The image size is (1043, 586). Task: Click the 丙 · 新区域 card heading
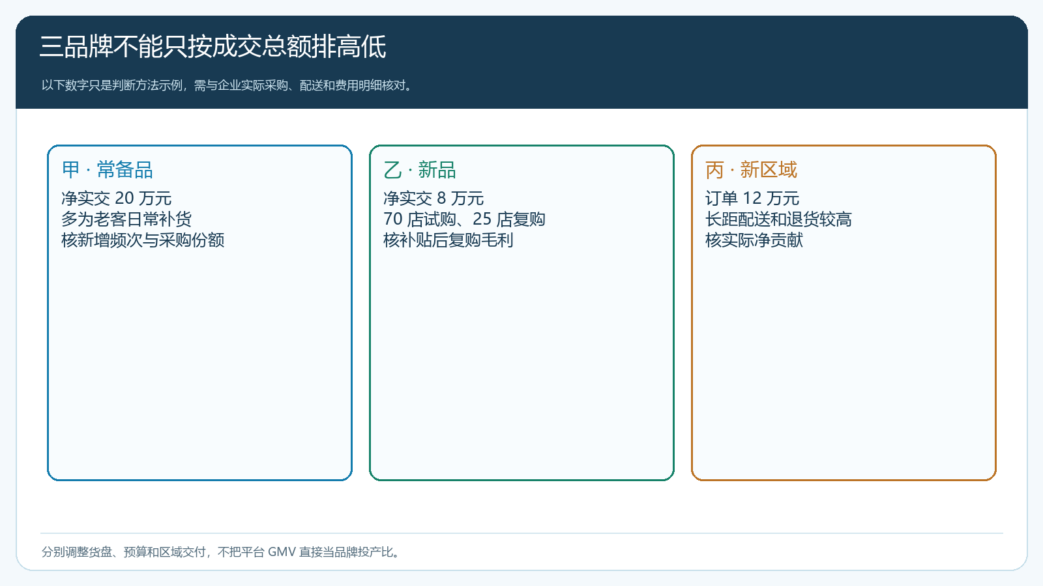click(x=751, y=170)
